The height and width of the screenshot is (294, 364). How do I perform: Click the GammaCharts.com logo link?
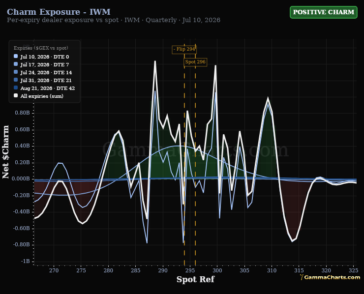tap(330, 277)
